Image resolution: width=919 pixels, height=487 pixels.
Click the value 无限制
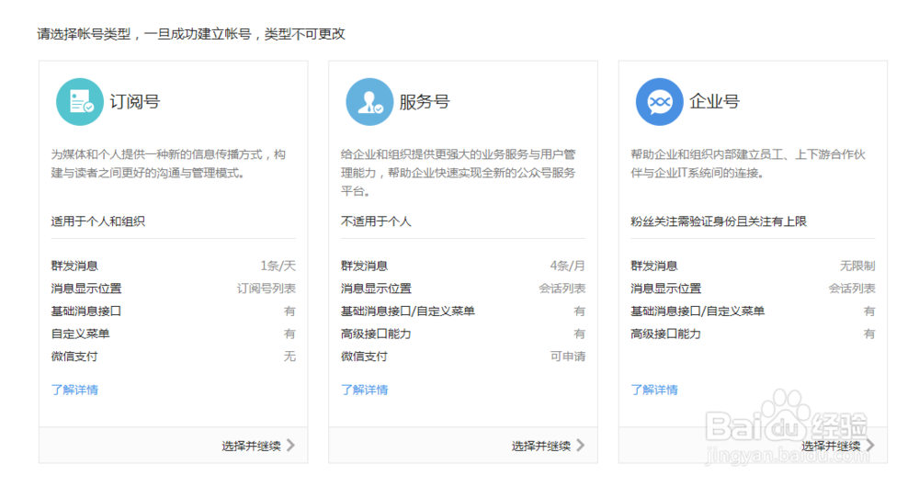click(857, 266)
